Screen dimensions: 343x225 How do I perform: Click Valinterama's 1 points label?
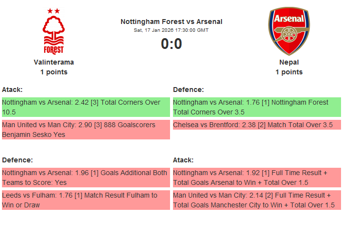[x=54, y=72]
